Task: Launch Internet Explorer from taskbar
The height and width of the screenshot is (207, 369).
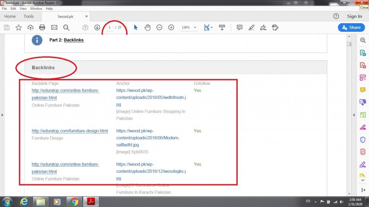Action: [24, 202]
